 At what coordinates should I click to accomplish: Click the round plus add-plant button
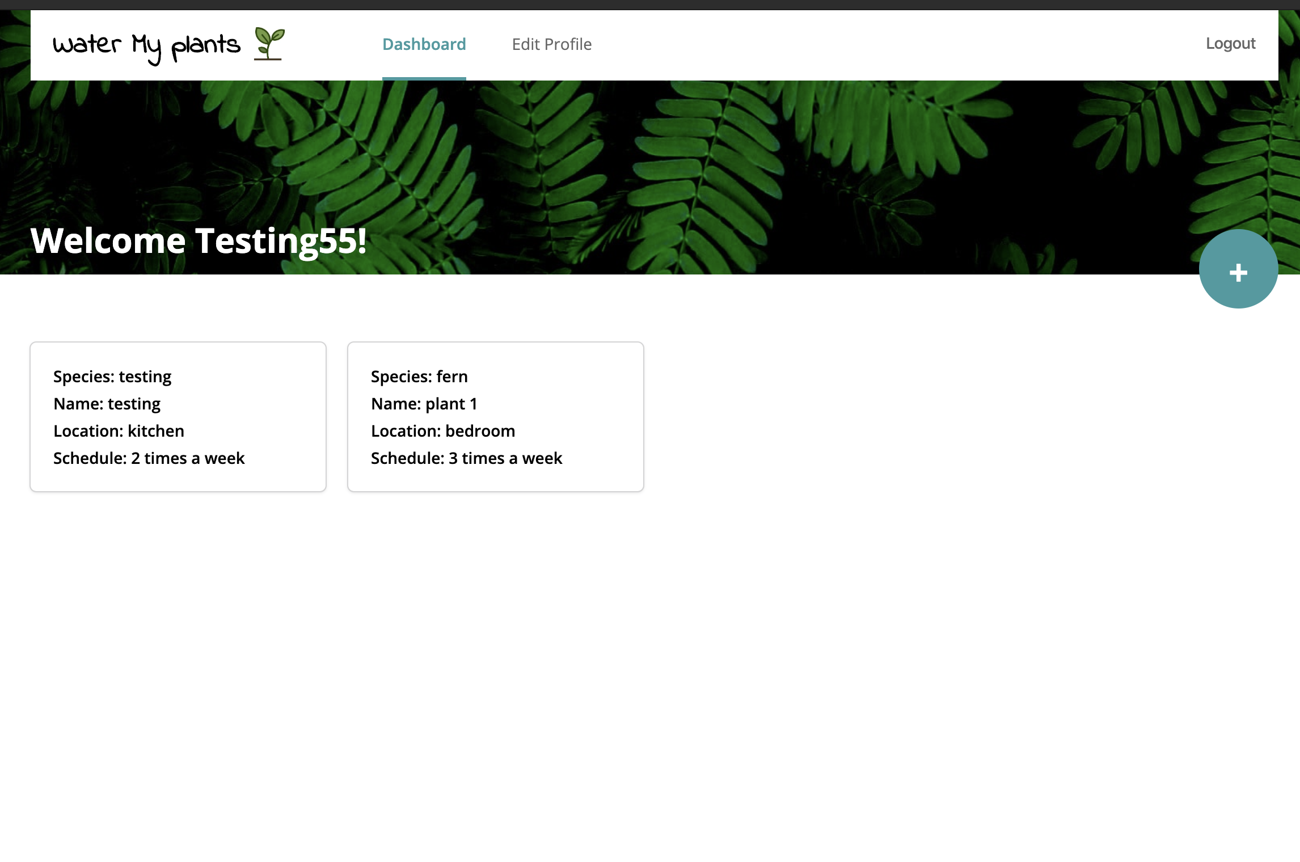point(1238,269)
